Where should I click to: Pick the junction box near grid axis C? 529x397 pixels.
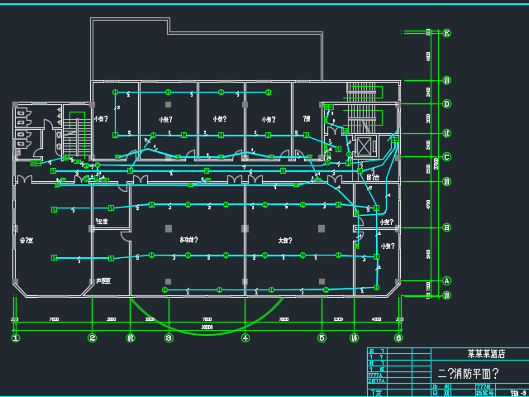pyautogui.click(x=395, y=139)
